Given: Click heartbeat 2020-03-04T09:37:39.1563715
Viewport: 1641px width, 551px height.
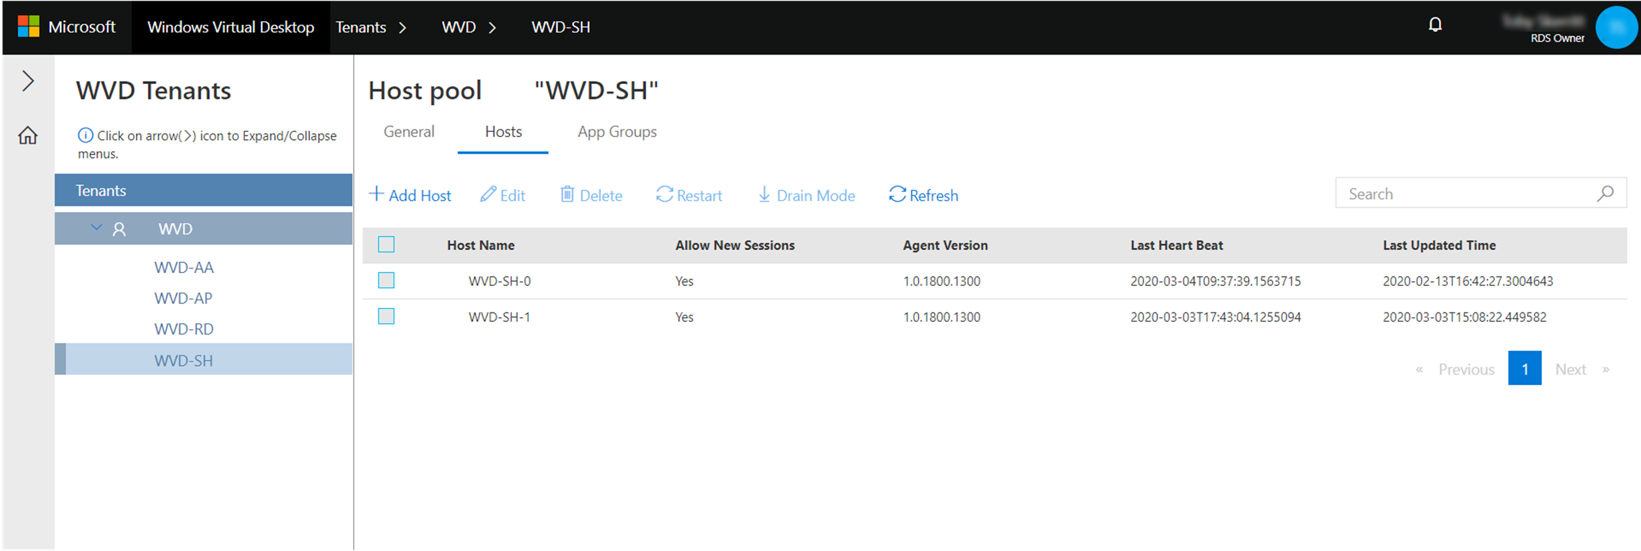Looking at the screenshot, I should [1215, 281].
